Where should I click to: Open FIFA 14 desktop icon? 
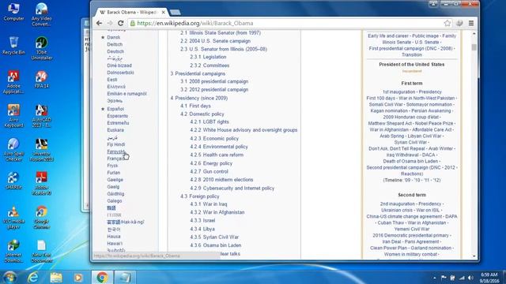42,80
